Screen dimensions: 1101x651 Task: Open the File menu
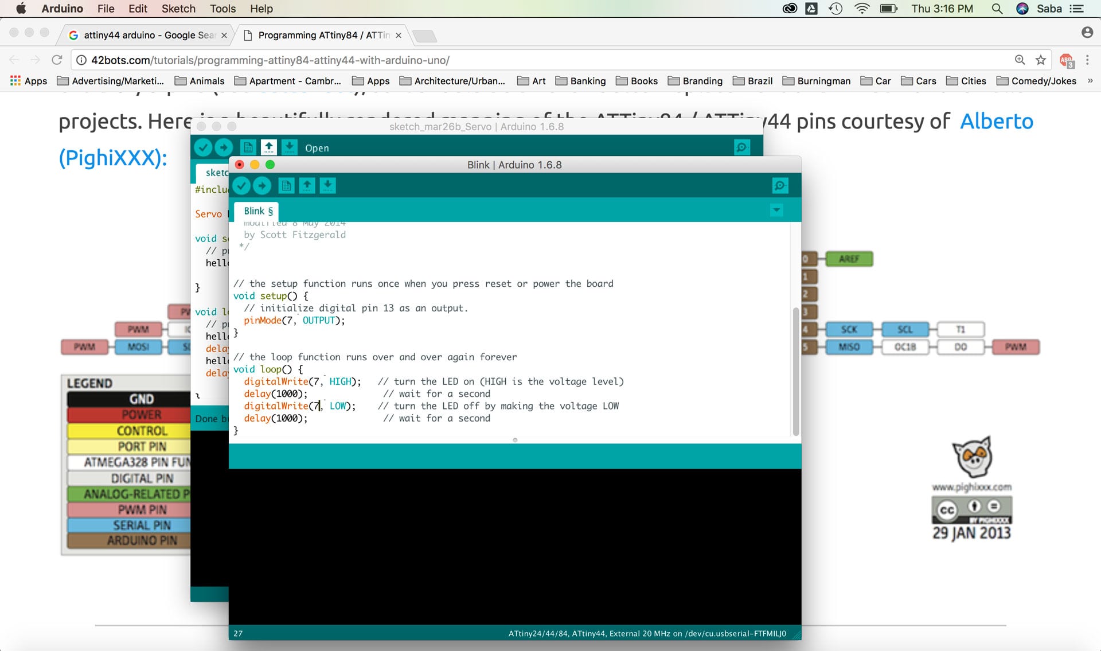tap(106, 9)
